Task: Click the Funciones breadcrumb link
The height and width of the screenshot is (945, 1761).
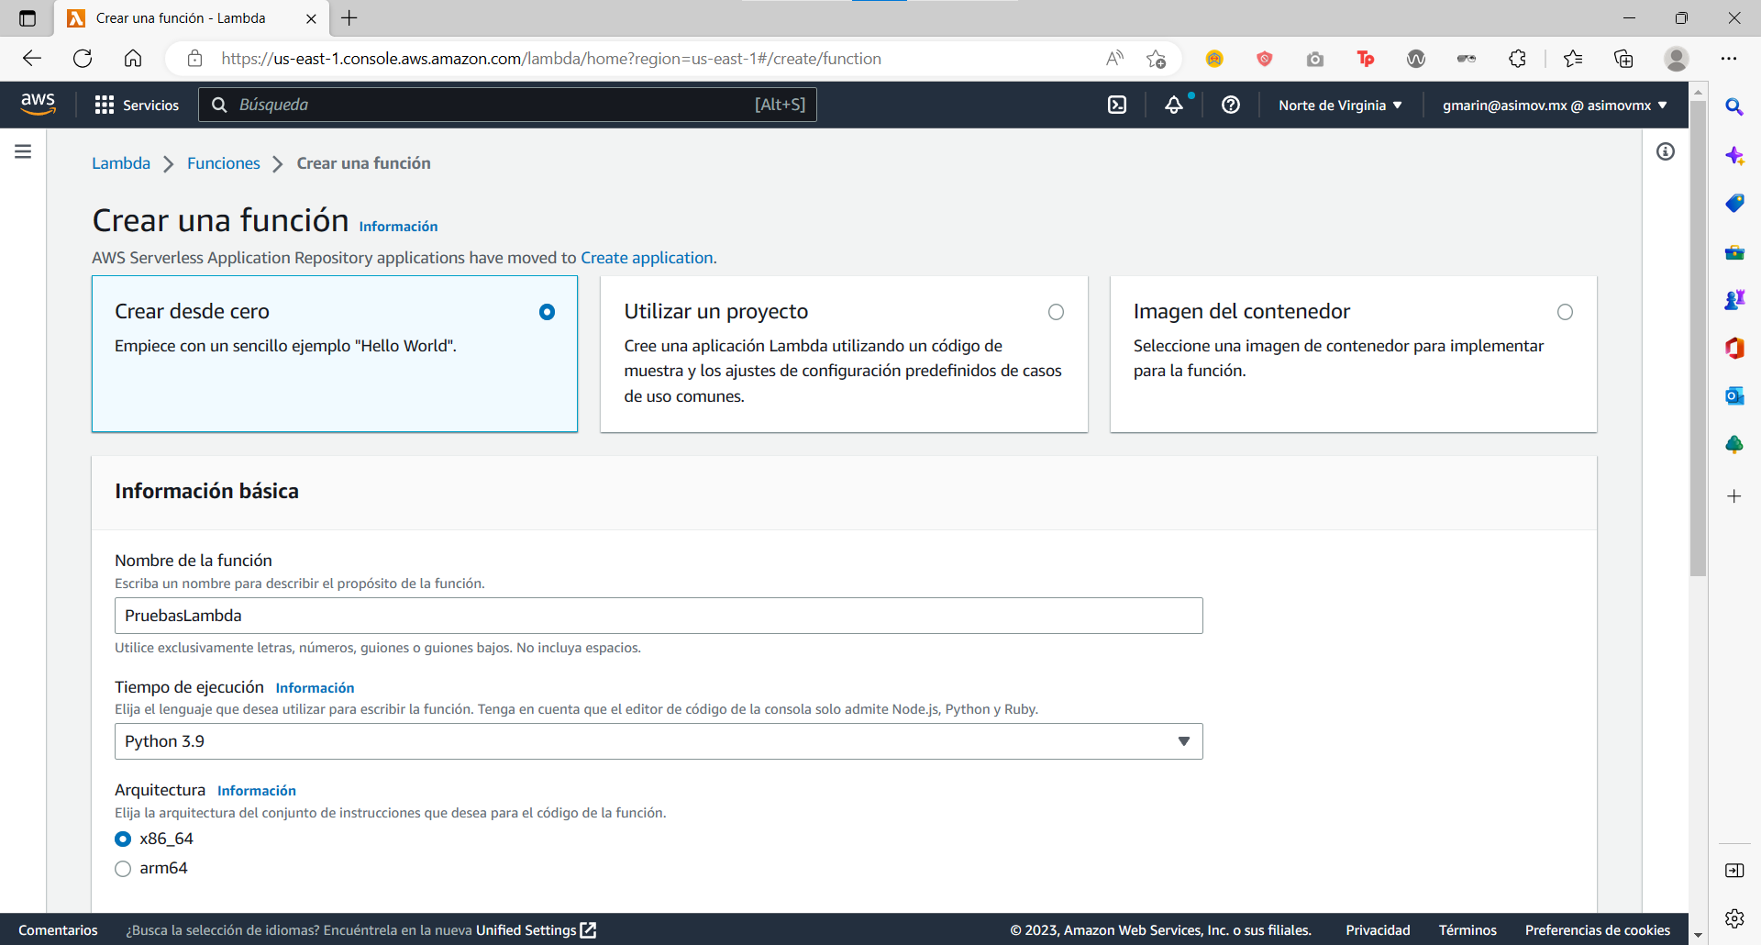Action: [224, 163]
